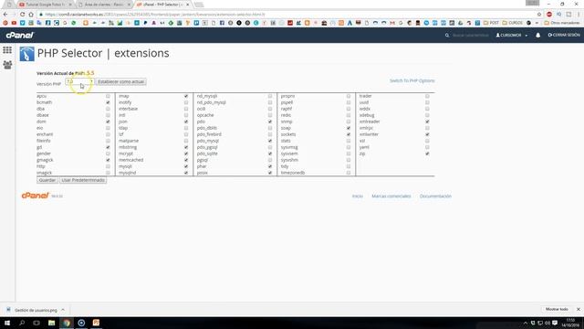Open the Chrome three-dot menu
This screenshot has height=329, width=584.
[579, 15]
